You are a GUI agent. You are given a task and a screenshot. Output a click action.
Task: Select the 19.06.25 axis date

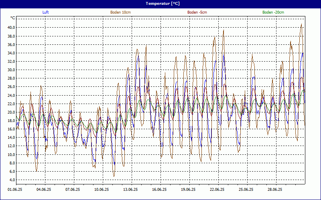click(x=188, y=190)
